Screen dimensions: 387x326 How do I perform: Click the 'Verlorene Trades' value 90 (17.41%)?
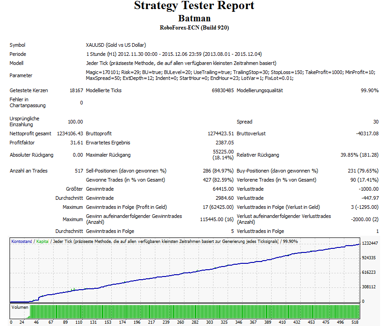click(364, 180)
